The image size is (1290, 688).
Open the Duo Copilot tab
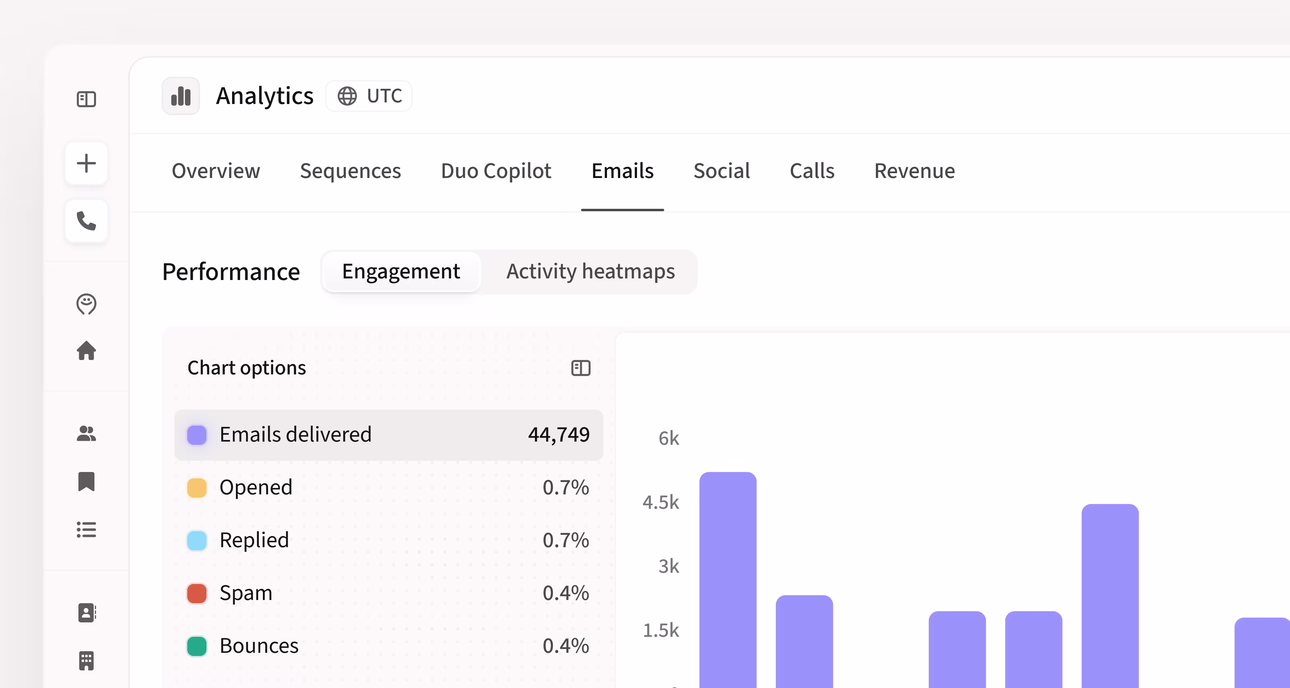click(496, 171)
